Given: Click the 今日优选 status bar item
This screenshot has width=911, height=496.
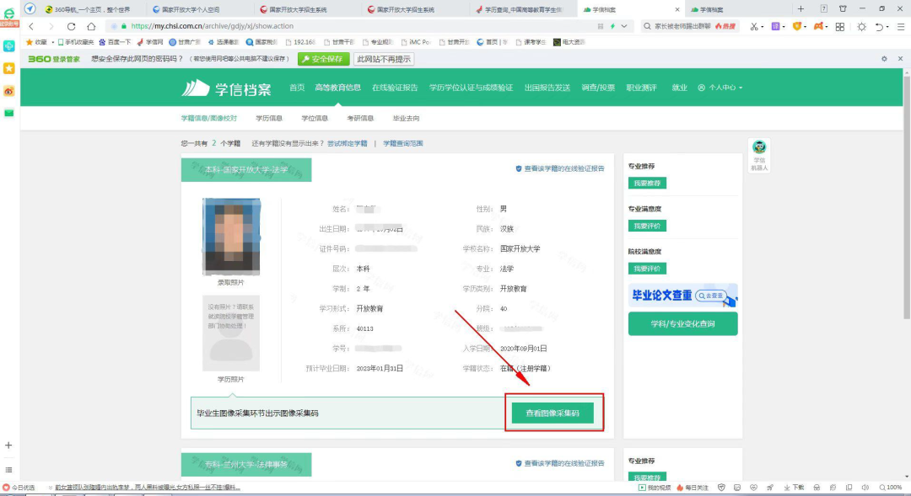Looking at the screenshot, I should (x=19, y=488).
